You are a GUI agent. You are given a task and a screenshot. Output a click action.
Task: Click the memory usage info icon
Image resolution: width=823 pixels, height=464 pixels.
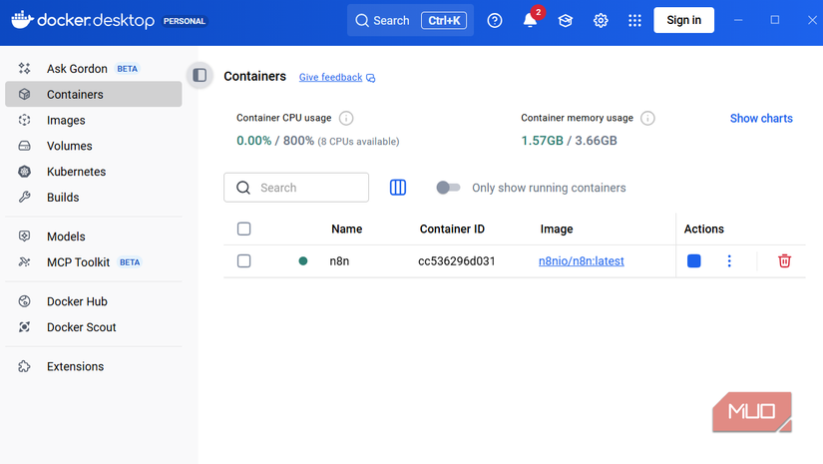pyautogui.click(x=647, y=118)
